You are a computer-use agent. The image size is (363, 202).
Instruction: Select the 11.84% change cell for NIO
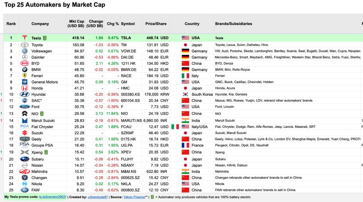click(113, 113)
